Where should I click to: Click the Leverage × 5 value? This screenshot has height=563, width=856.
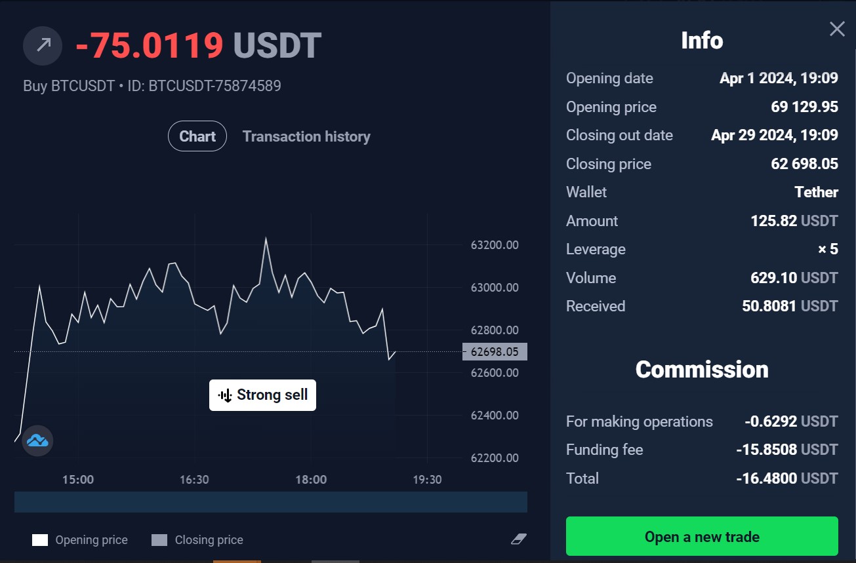[828, 249]
